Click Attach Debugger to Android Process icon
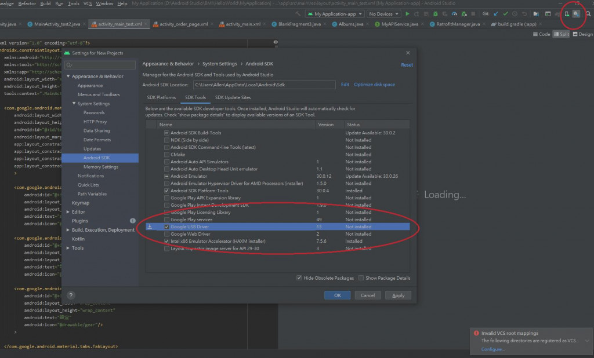594x358 pixels. [x=464, y=14]
